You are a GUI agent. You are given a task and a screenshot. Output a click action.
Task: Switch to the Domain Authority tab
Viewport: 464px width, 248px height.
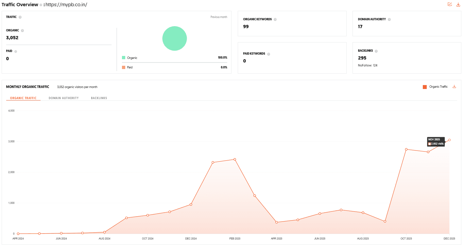[63, 98]
